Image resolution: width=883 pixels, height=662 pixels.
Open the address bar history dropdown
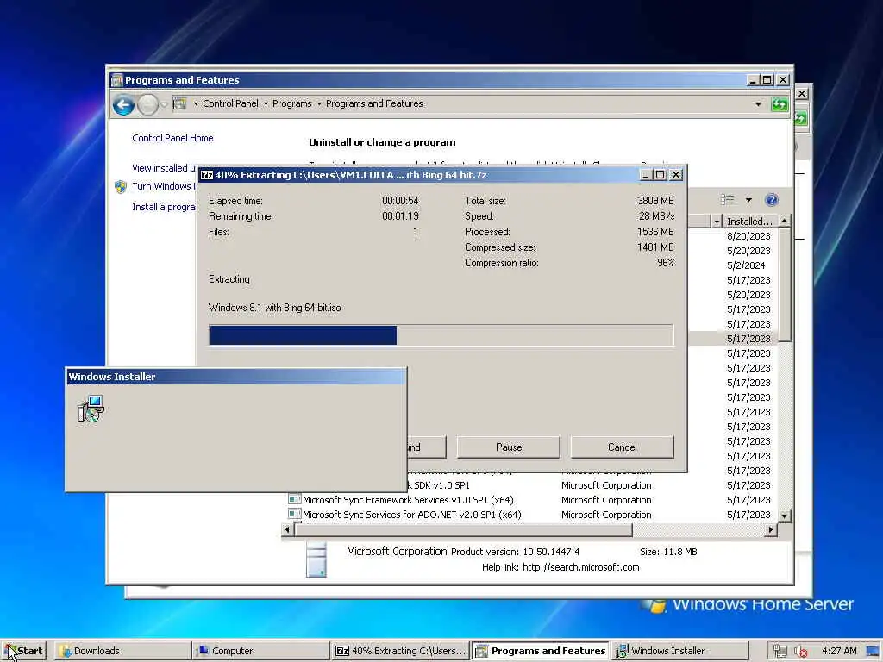pos(758,104)
